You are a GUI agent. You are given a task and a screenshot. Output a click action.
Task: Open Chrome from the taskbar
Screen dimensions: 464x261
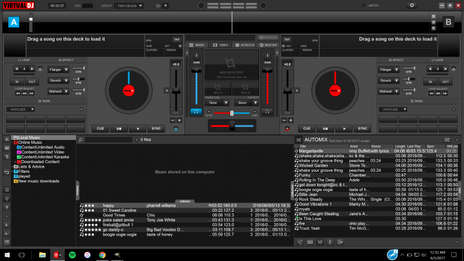click(102, 255)
